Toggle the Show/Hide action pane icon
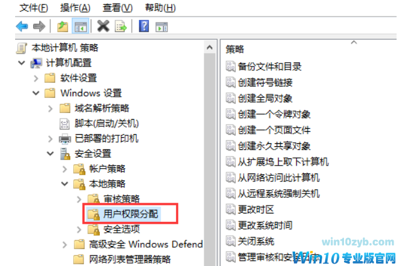The image size is (399, 266). point(161,27)
